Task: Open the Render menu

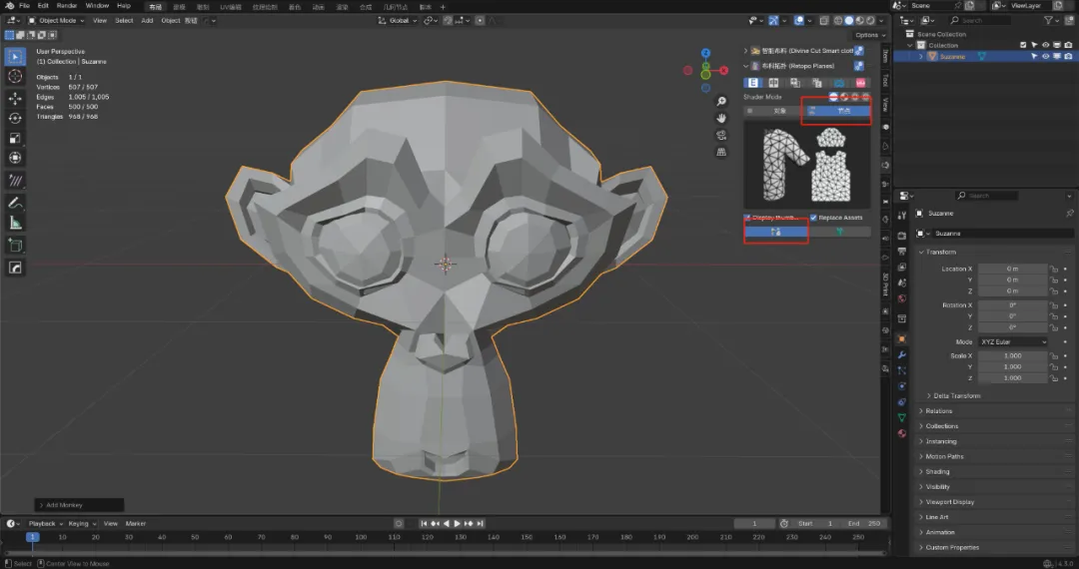Action: (67, 6)
